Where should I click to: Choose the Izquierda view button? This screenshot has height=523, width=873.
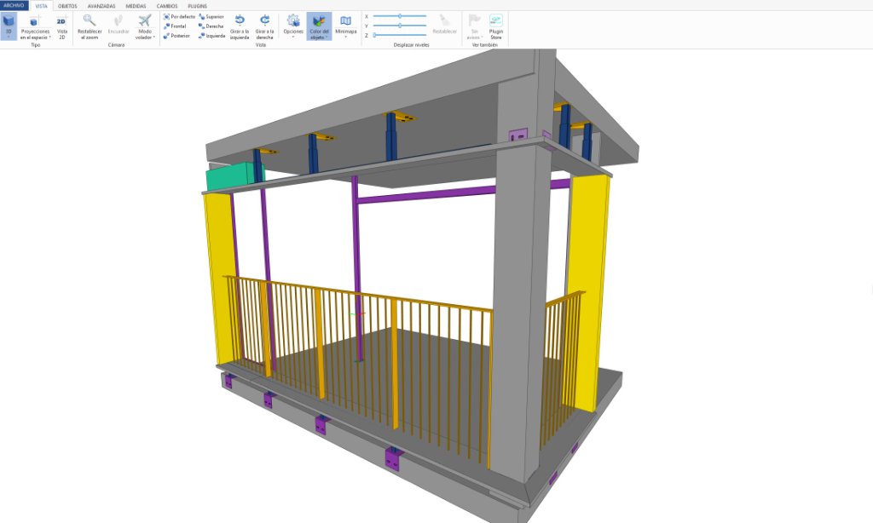(x=211, y=36)
